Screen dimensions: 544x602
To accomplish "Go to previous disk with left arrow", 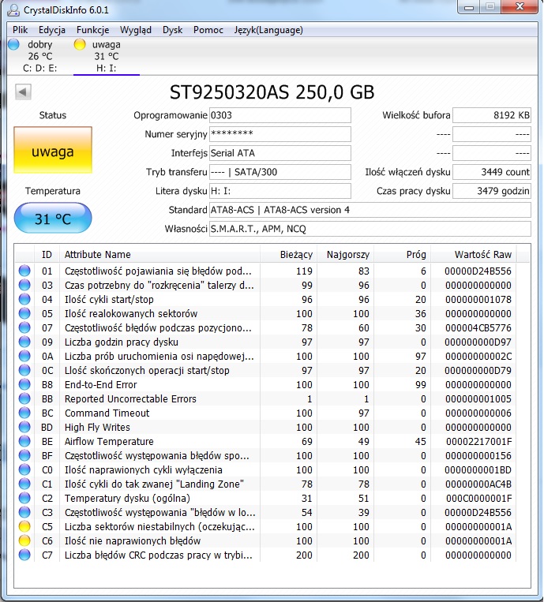I will [x=23, y=92].
